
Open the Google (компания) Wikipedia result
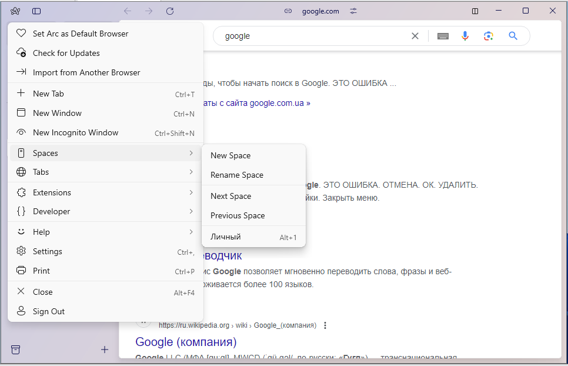[186, 342]
